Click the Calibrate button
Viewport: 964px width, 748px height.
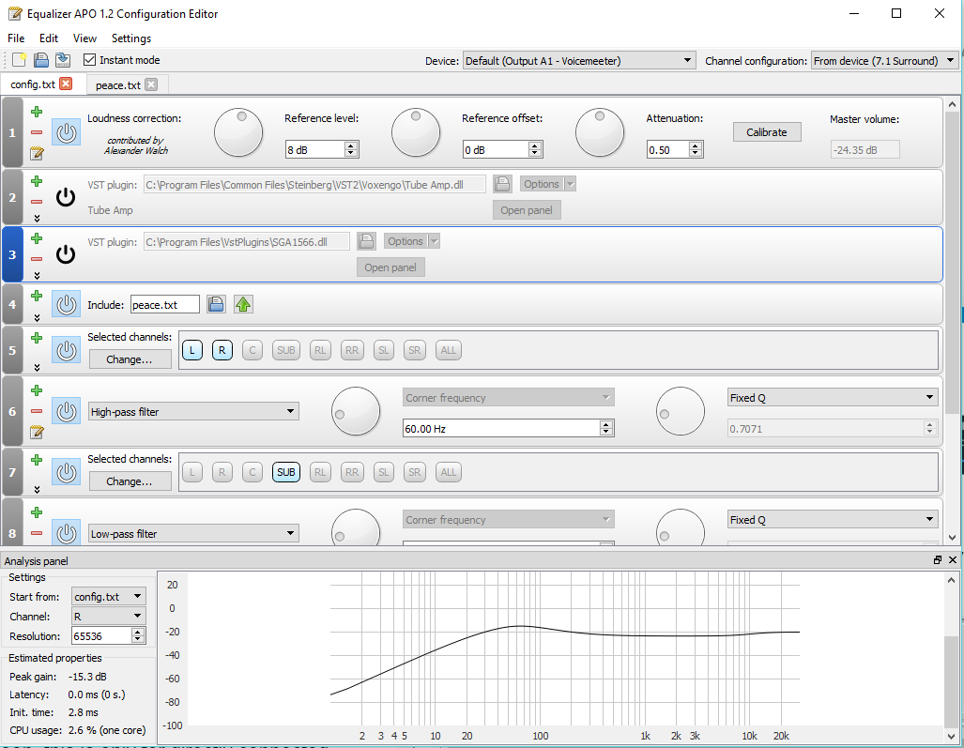point(767,131)
